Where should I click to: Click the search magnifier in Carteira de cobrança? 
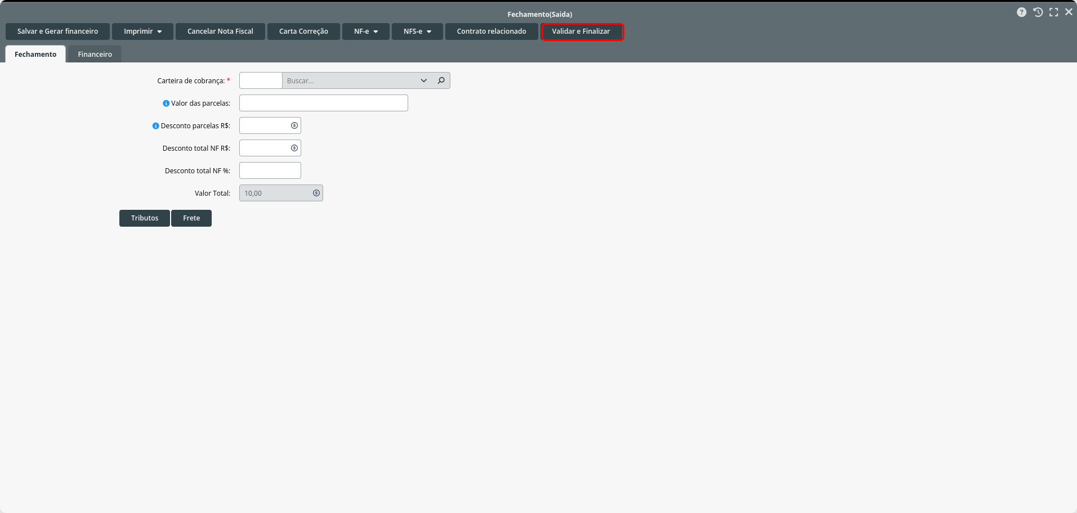point(441,80)
